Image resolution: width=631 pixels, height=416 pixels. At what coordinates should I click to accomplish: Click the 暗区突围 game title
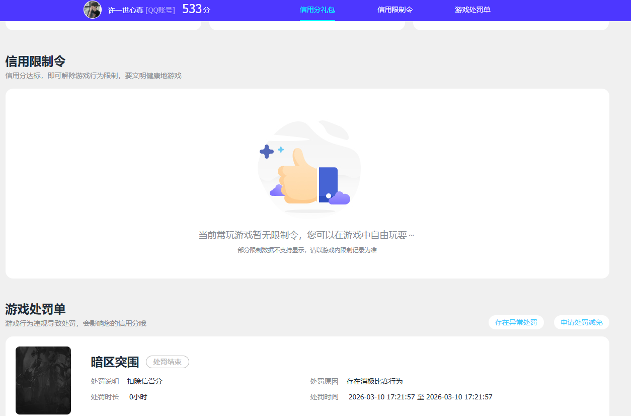tap(115, 362)
